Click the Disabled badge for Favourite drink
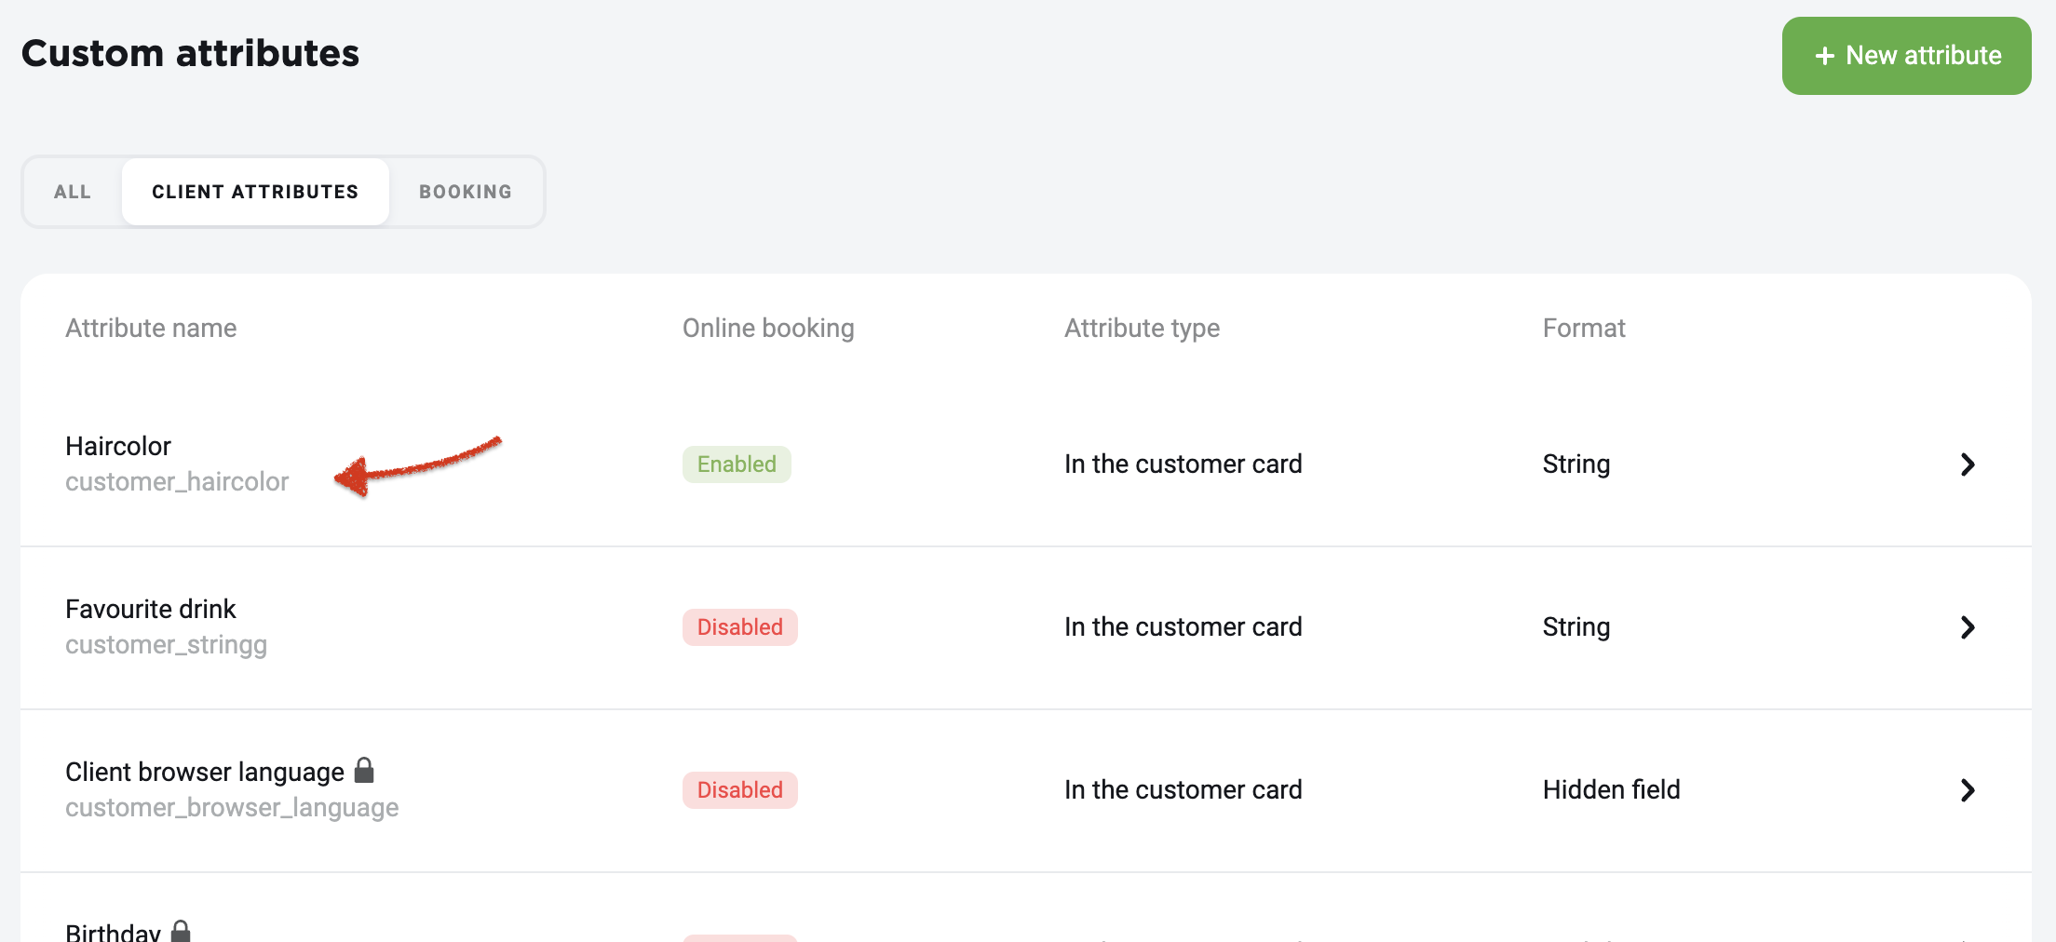Image resolution: width=2056 pixels, height=942 pixels. click(740, 627)
